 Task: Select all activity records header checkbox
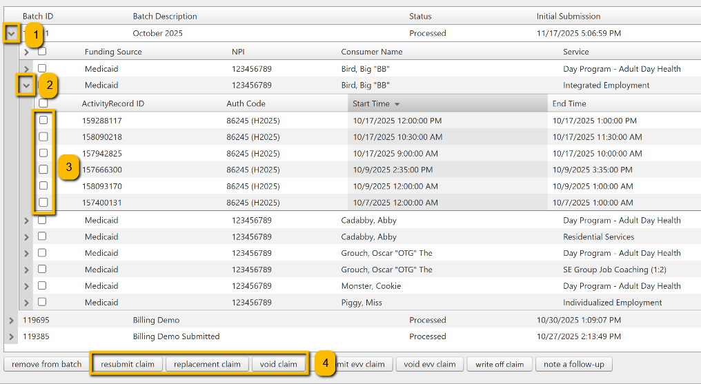tap(43, 103)
